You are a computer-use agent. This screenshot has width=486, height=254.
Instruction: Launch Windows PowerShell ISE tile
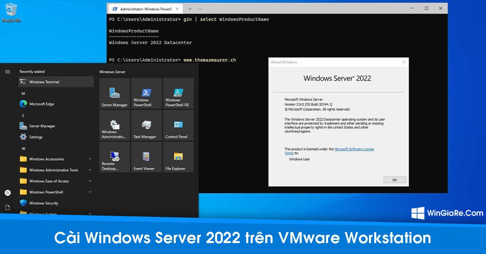pos(178,93)
